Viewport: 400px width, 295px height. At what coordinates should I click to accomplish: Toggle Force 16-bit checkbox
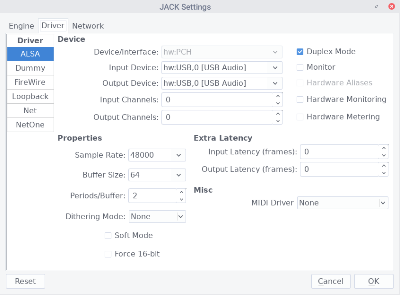click(108, 254)
